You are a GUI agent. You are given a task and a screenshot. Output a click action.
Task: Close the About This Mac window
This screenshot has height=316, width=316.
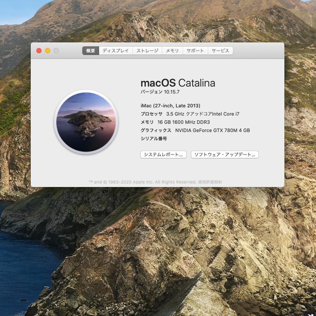point(39,51)
